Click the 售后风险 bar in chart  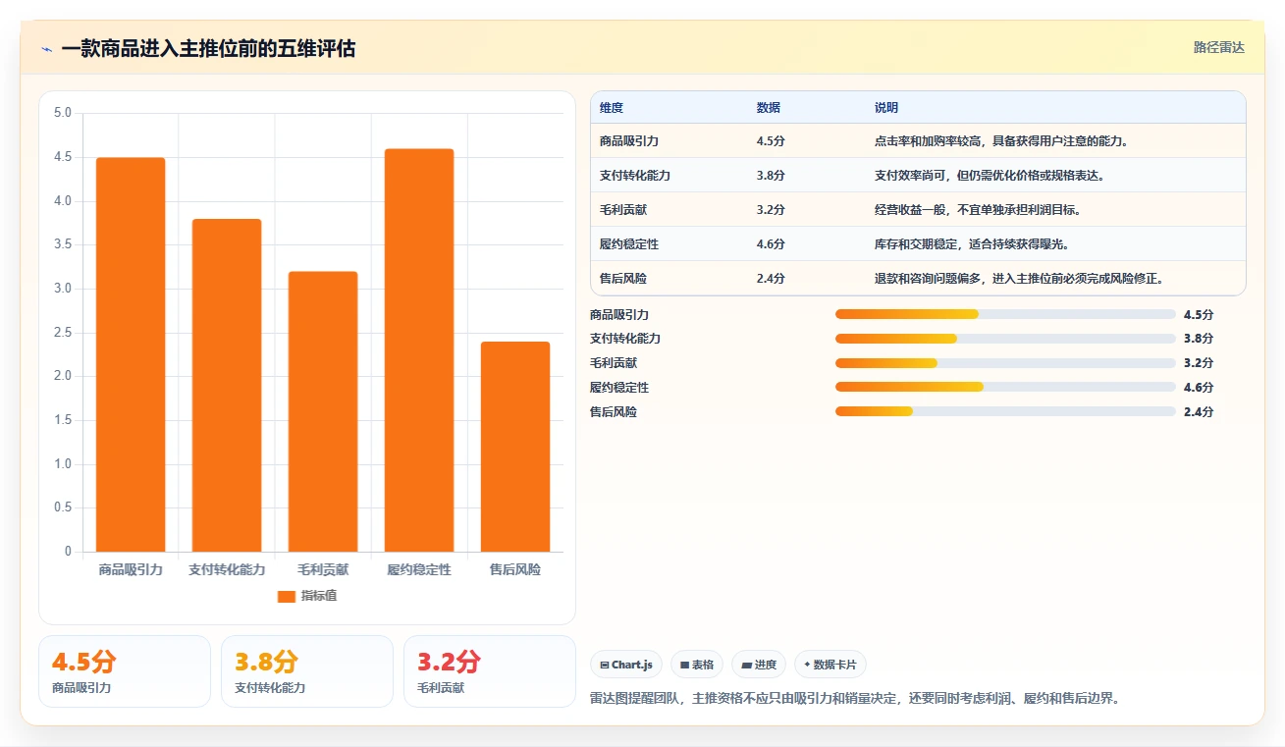click(x=515, y=447)
